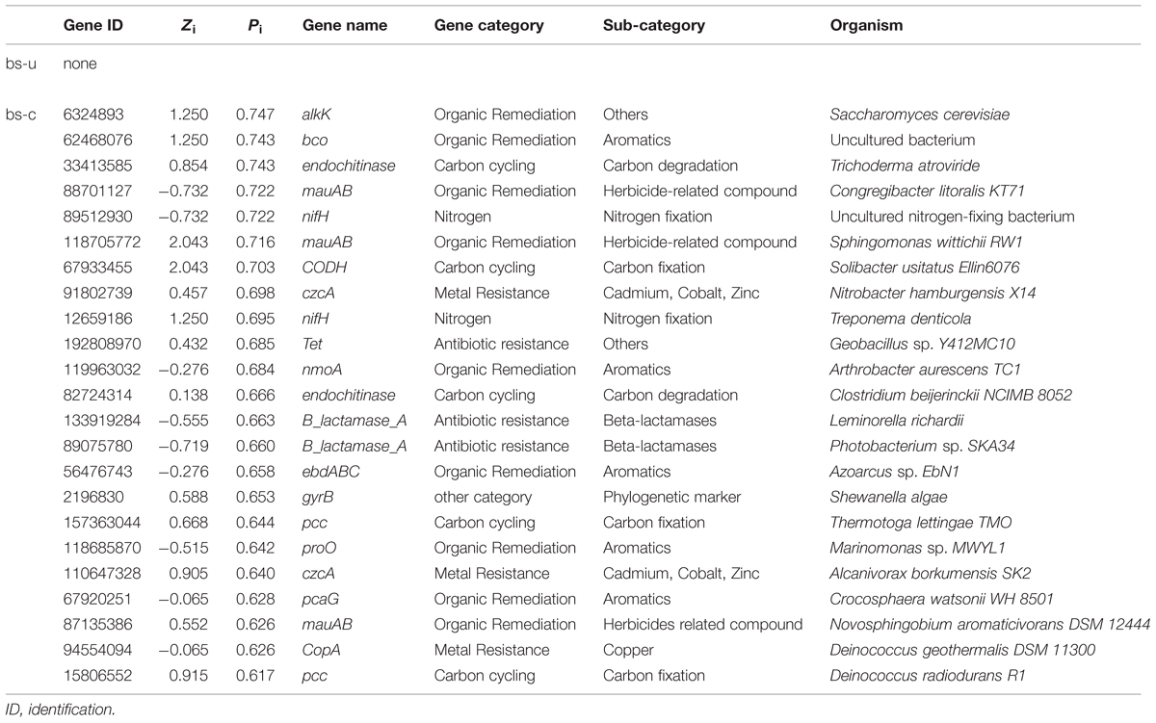This screenshot has width=1156, height=723.
Task: Click P value 0.617
Action: coord(254,676)
